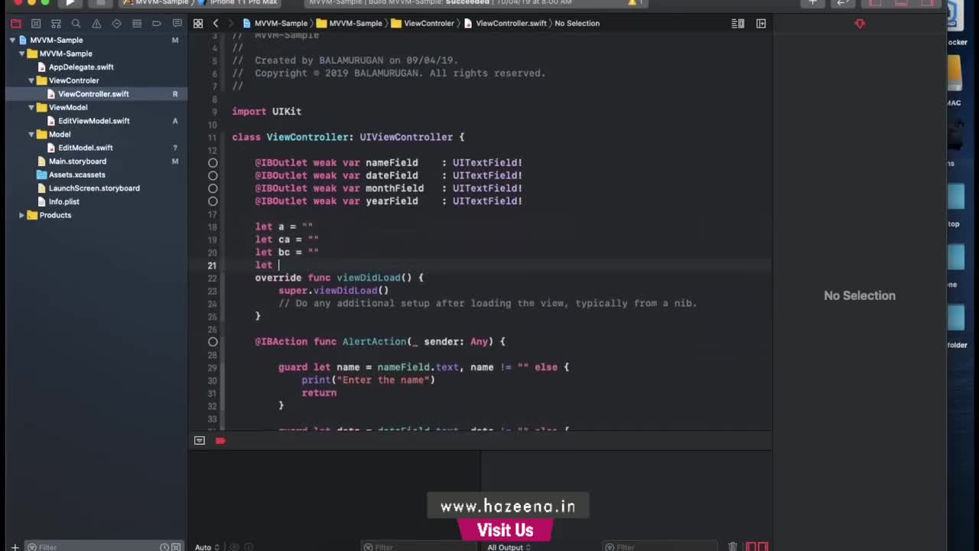Collapse the MVVM-Sample group folder
This screenshot has height=551, width=979.
(22, 54)
